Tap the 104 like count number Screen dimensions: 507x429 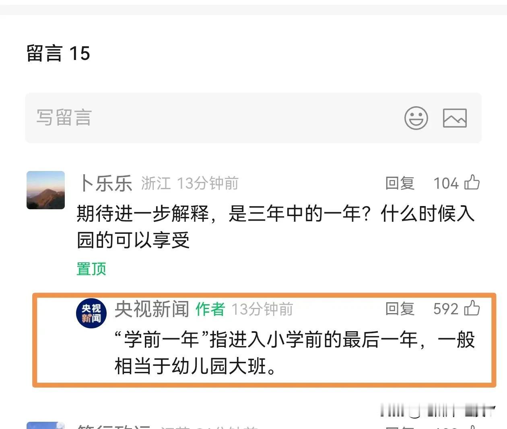pos(446,184)
